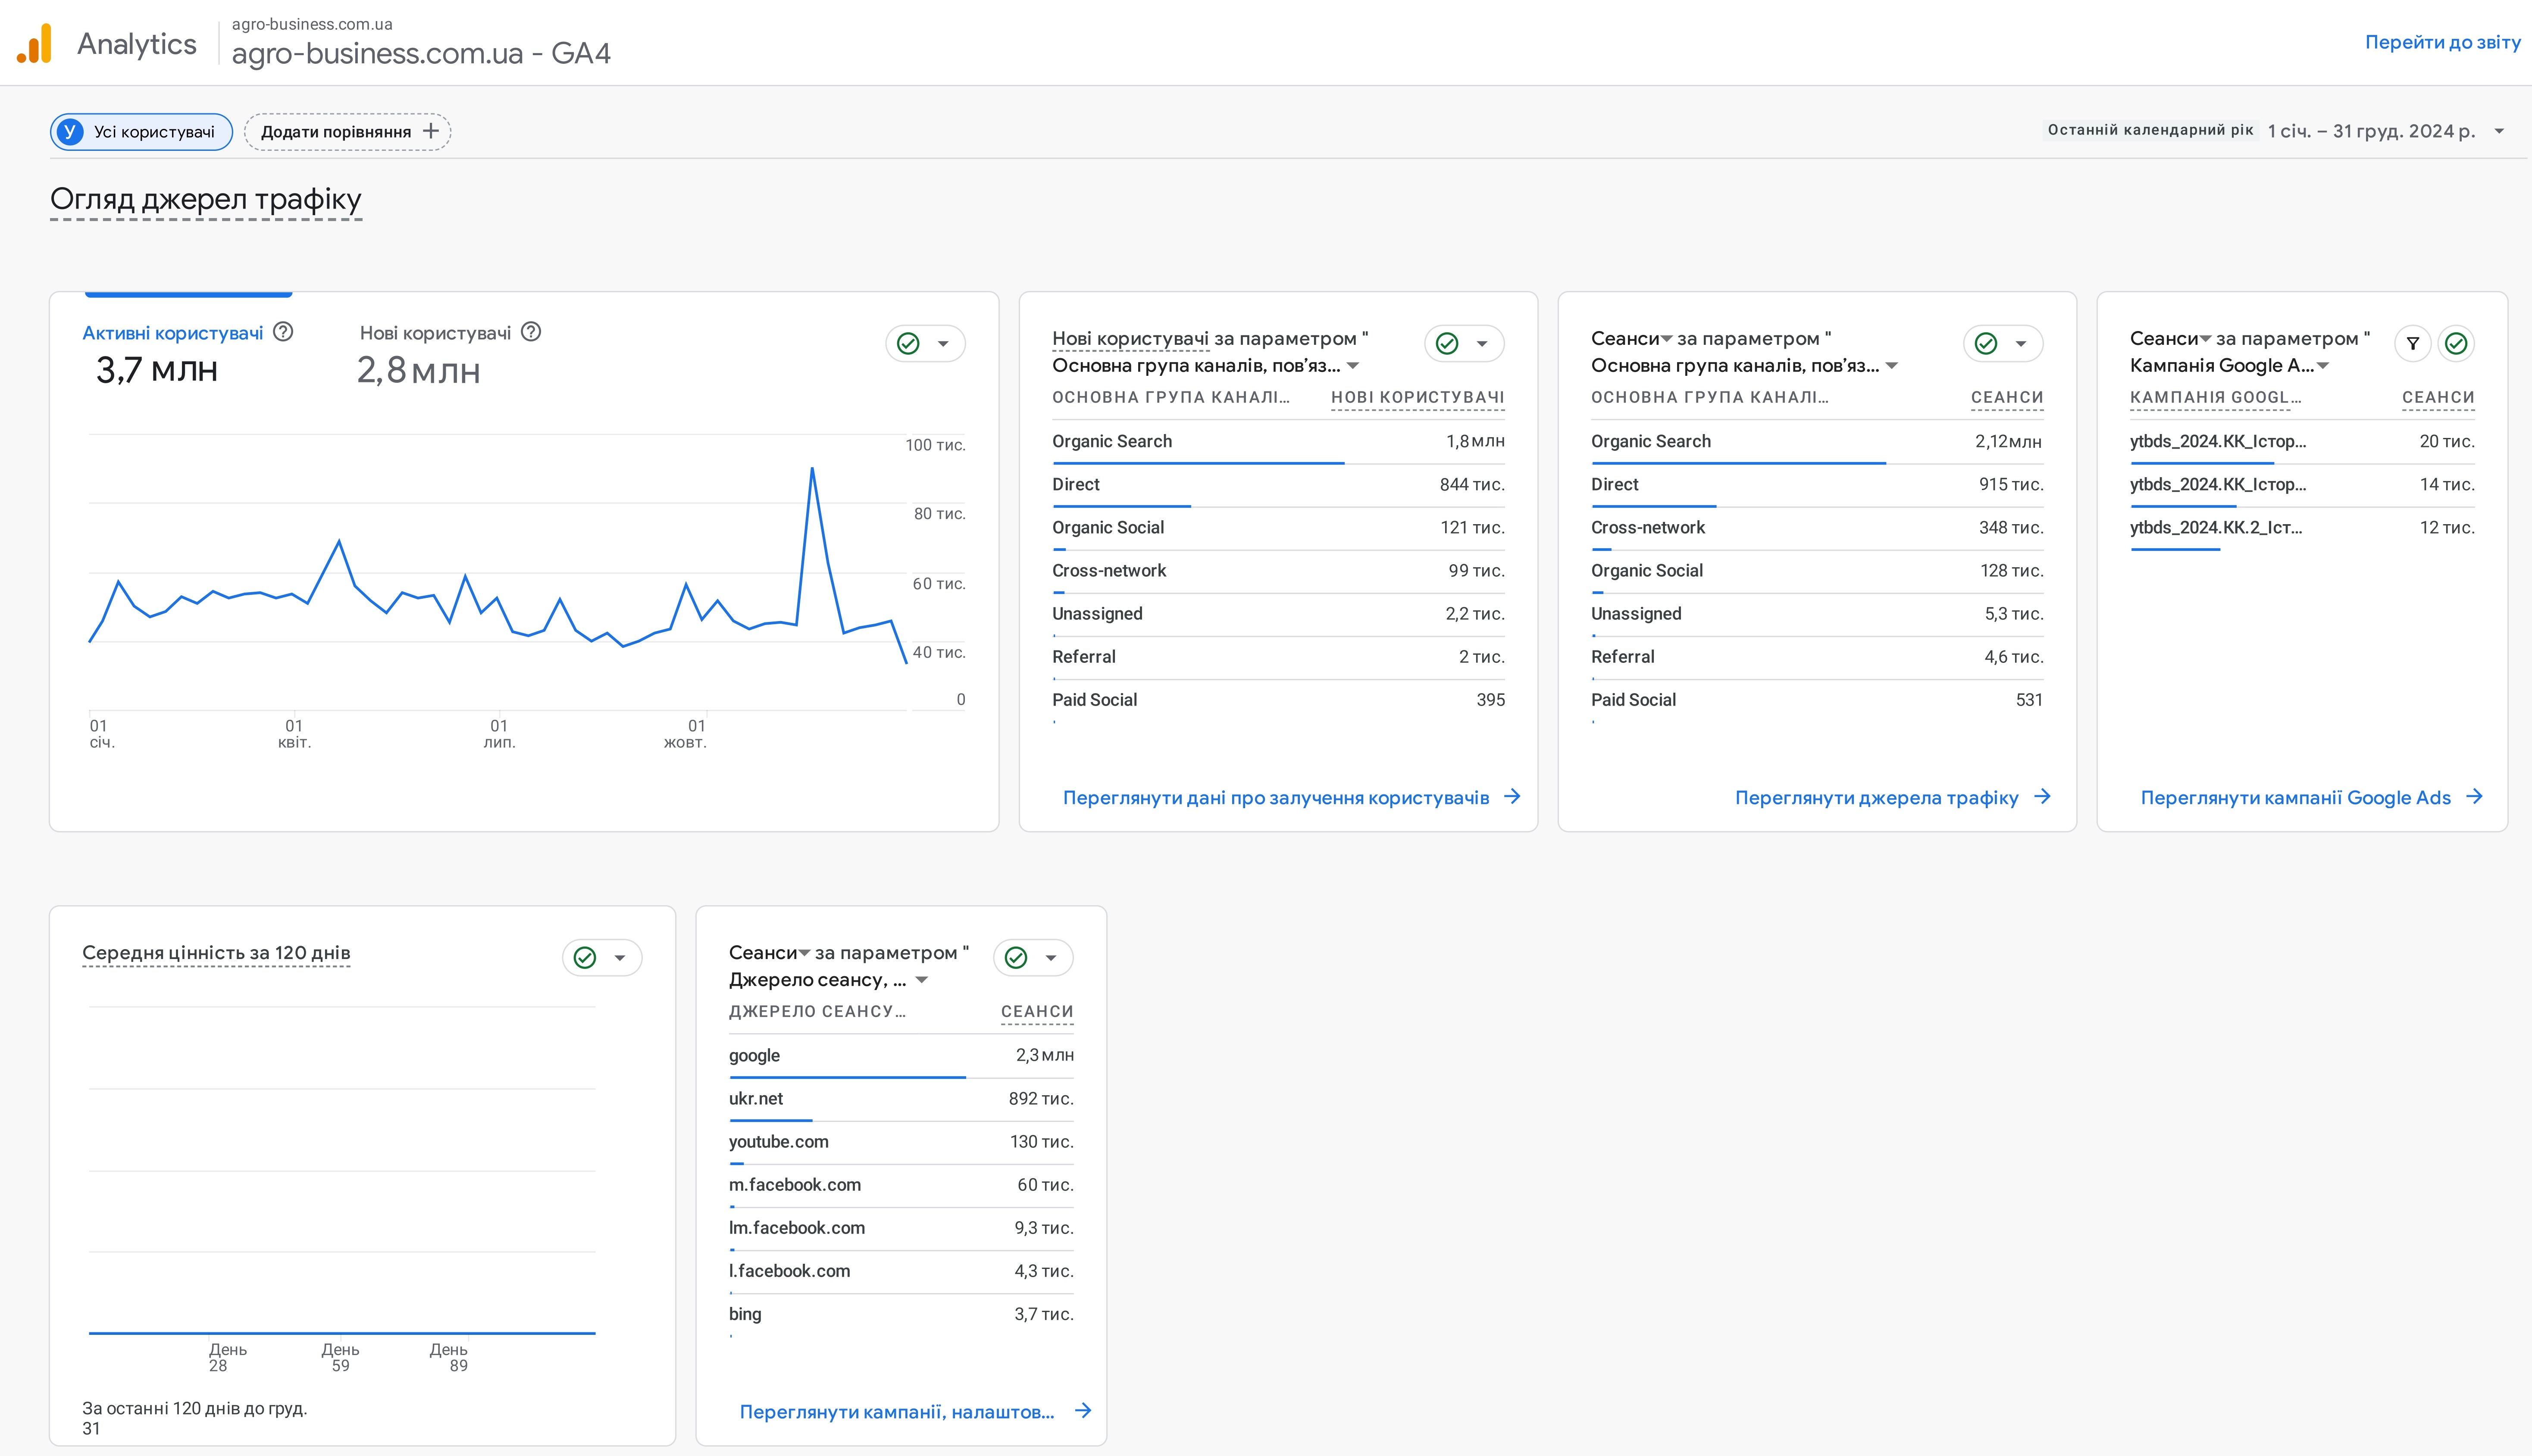Open date range picker dropdown arrow
The image size is (2532, 1456).
2499,132
